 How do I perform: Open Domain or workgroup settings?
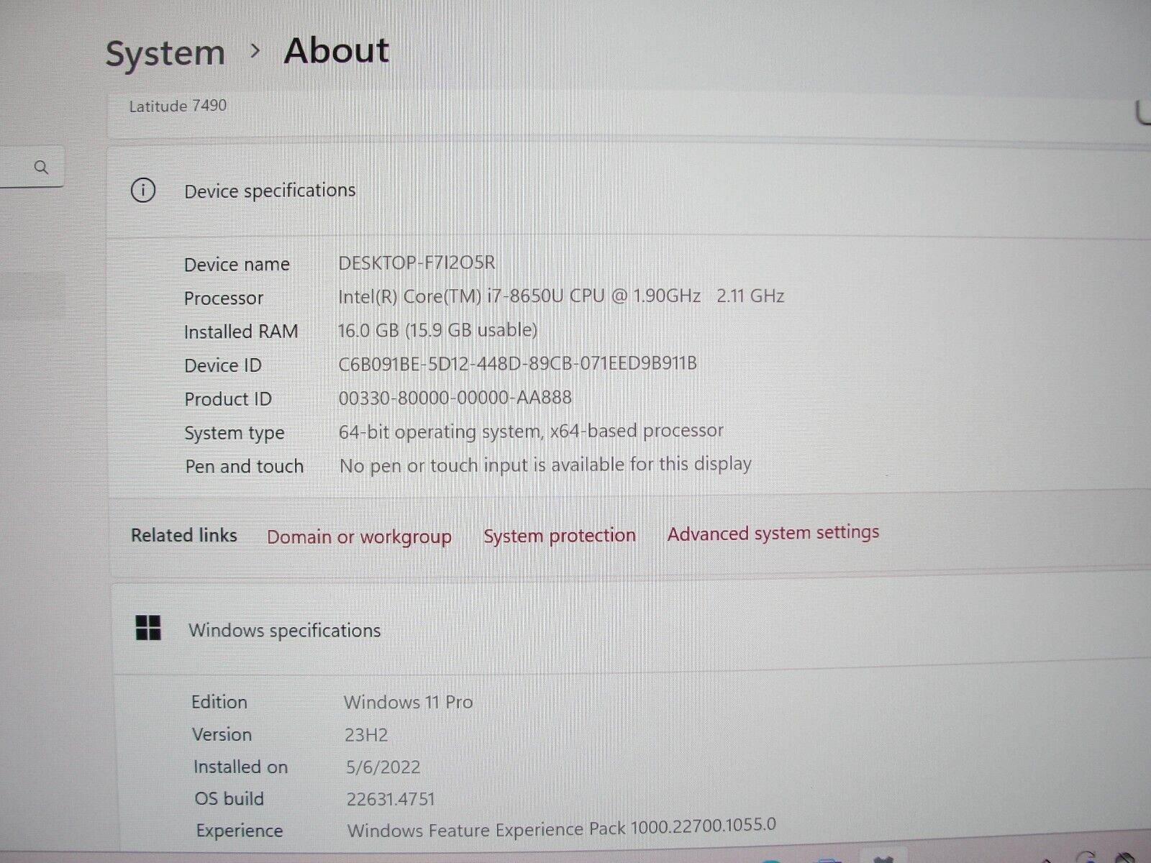click(359, 536)
